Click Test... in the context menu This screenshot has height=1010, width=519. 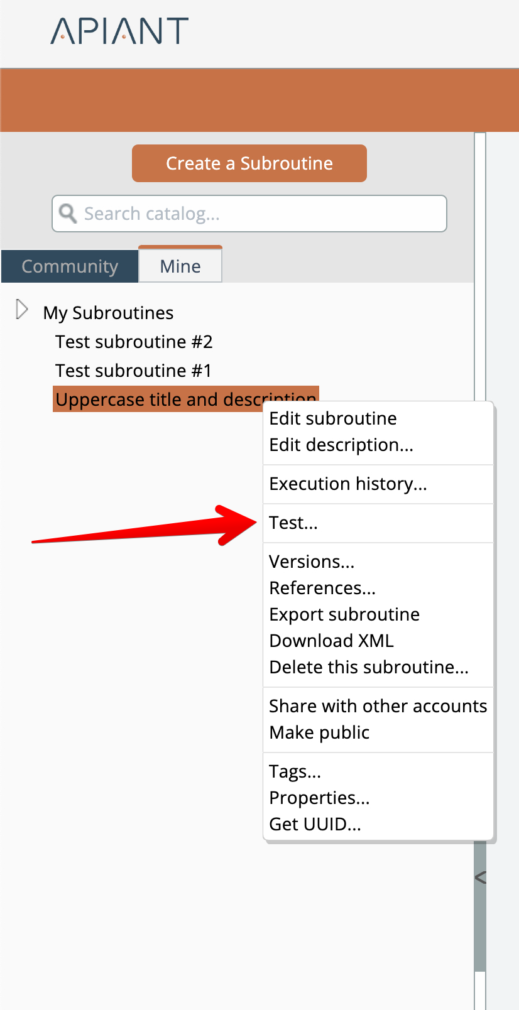(293, 523)
